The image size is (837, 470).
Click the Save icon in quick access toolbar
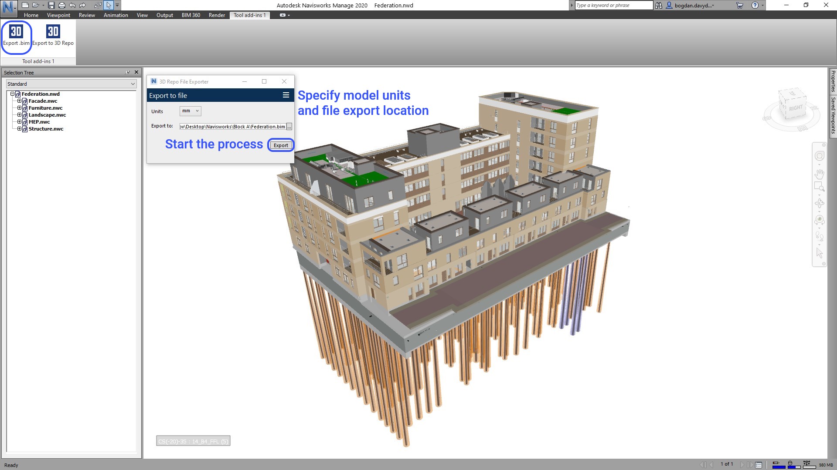pyautogui.click(x=51, y=5)
